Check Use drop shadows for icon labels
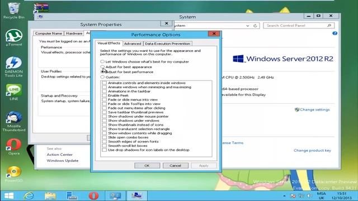The height and width of the screenshot is (201, 358). coord(105,150)
